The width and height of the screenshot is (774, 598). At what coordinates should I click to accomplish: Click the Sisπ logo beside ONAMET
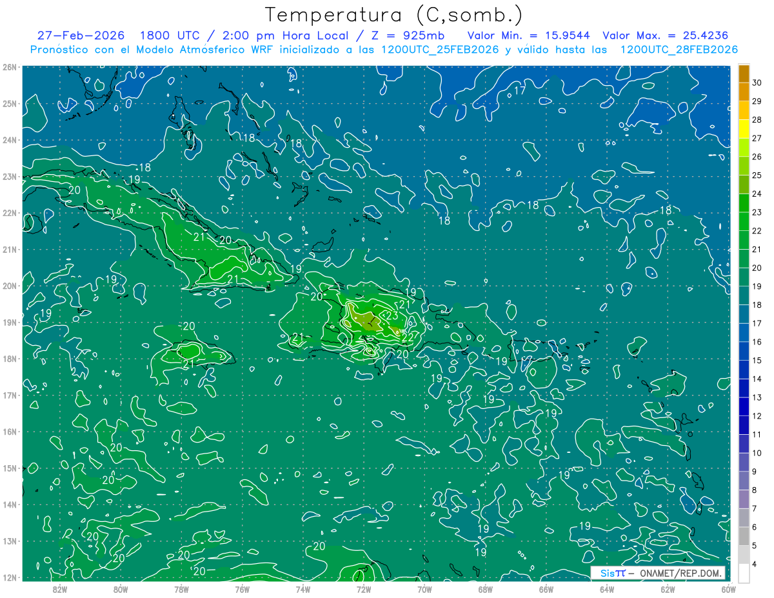point(613,573)
